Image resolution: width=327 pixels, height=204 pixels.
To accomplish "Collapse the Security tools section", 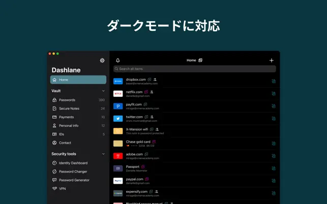I will point(103,154).
